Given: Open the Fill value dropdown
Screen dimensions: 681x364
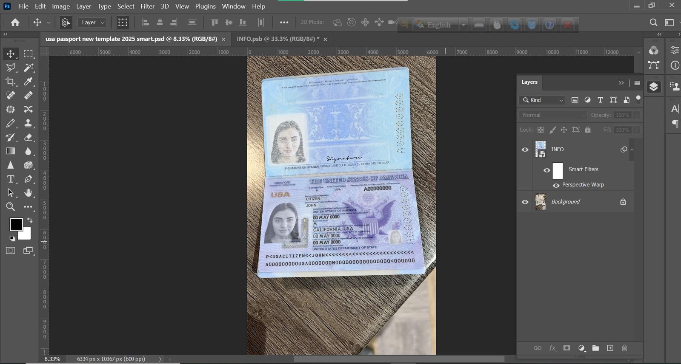Looking at the screenshot, I should [x=637, y=130].
